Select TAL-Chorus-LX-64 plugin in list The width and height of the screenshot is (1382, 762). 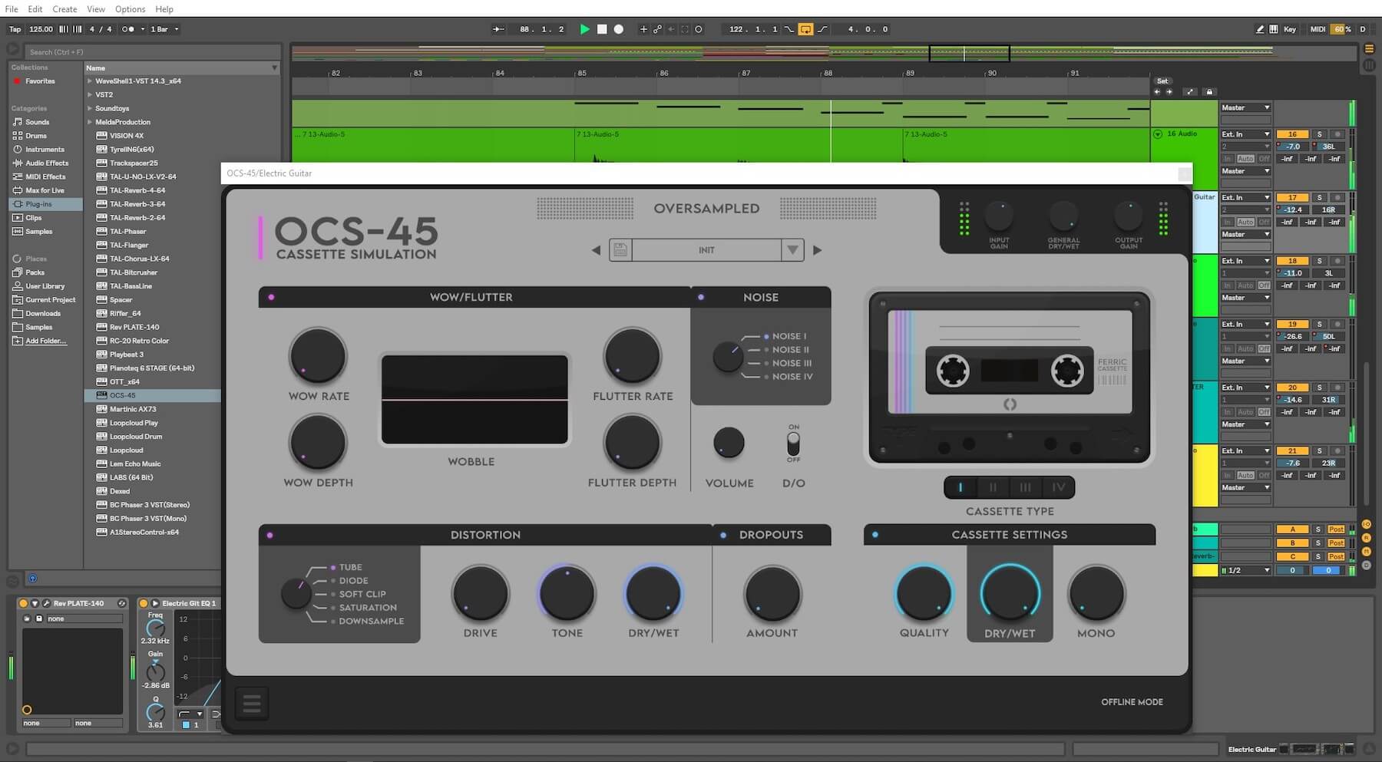coord(139,259)
